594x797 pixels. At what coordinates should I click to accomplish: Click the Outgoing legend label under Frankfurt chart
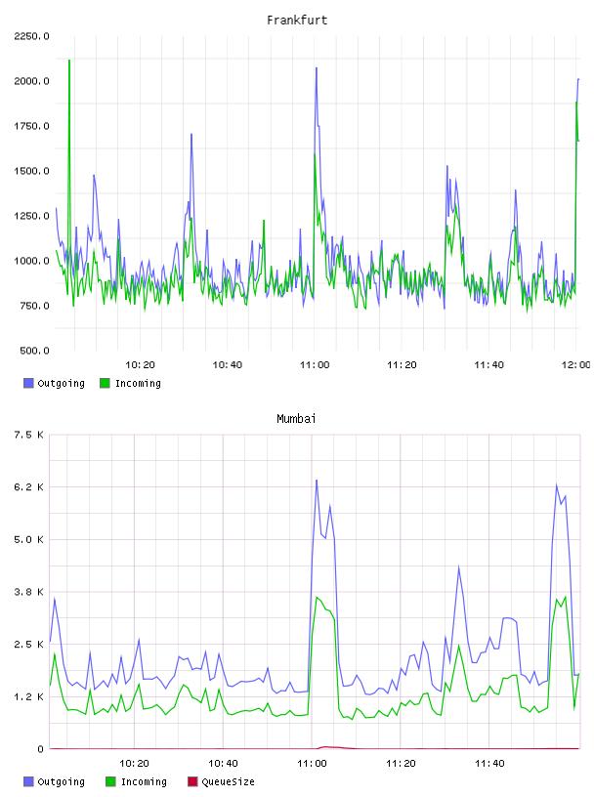tap(61, 383)
